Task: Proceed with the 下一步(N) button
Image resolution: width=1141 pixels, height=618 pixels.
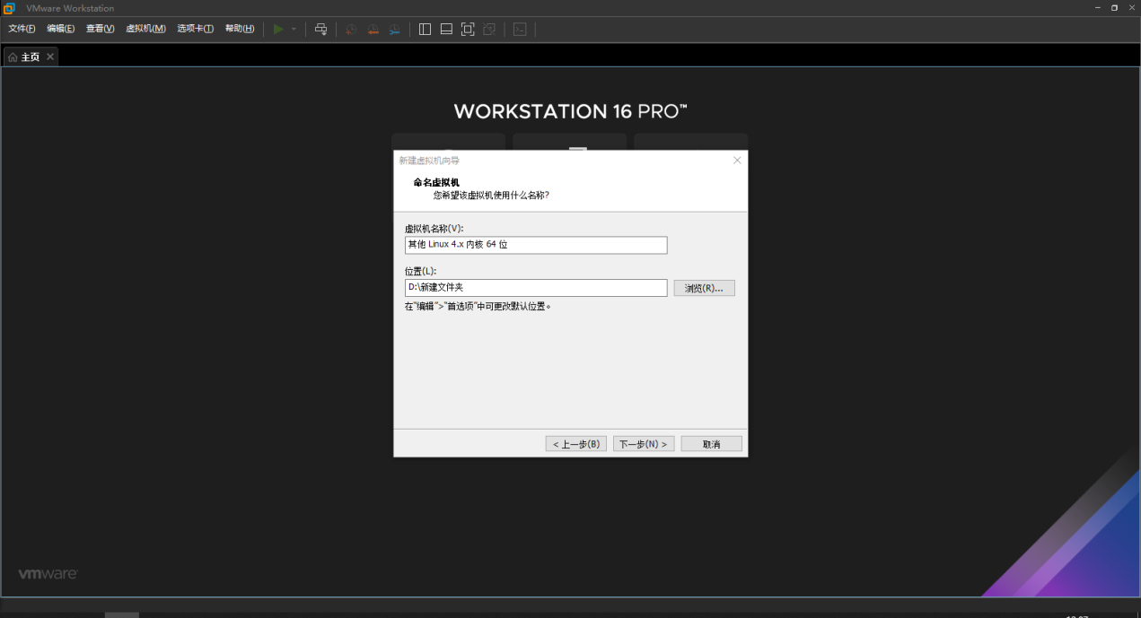Action: click(x=644, y=444)
